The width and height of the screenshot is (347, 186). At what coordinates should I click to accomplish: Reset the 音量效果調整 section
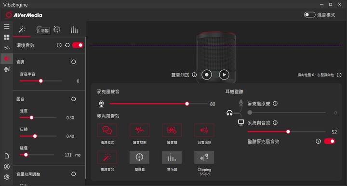pyautogui.click(x=73, y=174)
